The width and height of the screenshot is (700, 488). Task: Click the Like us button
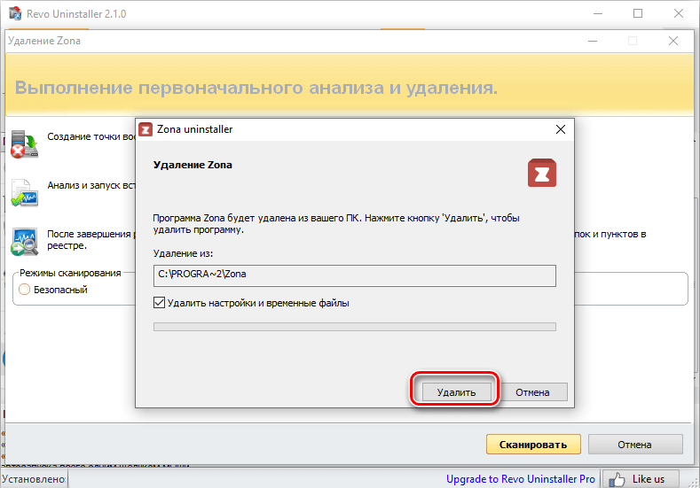coord(641,479)
